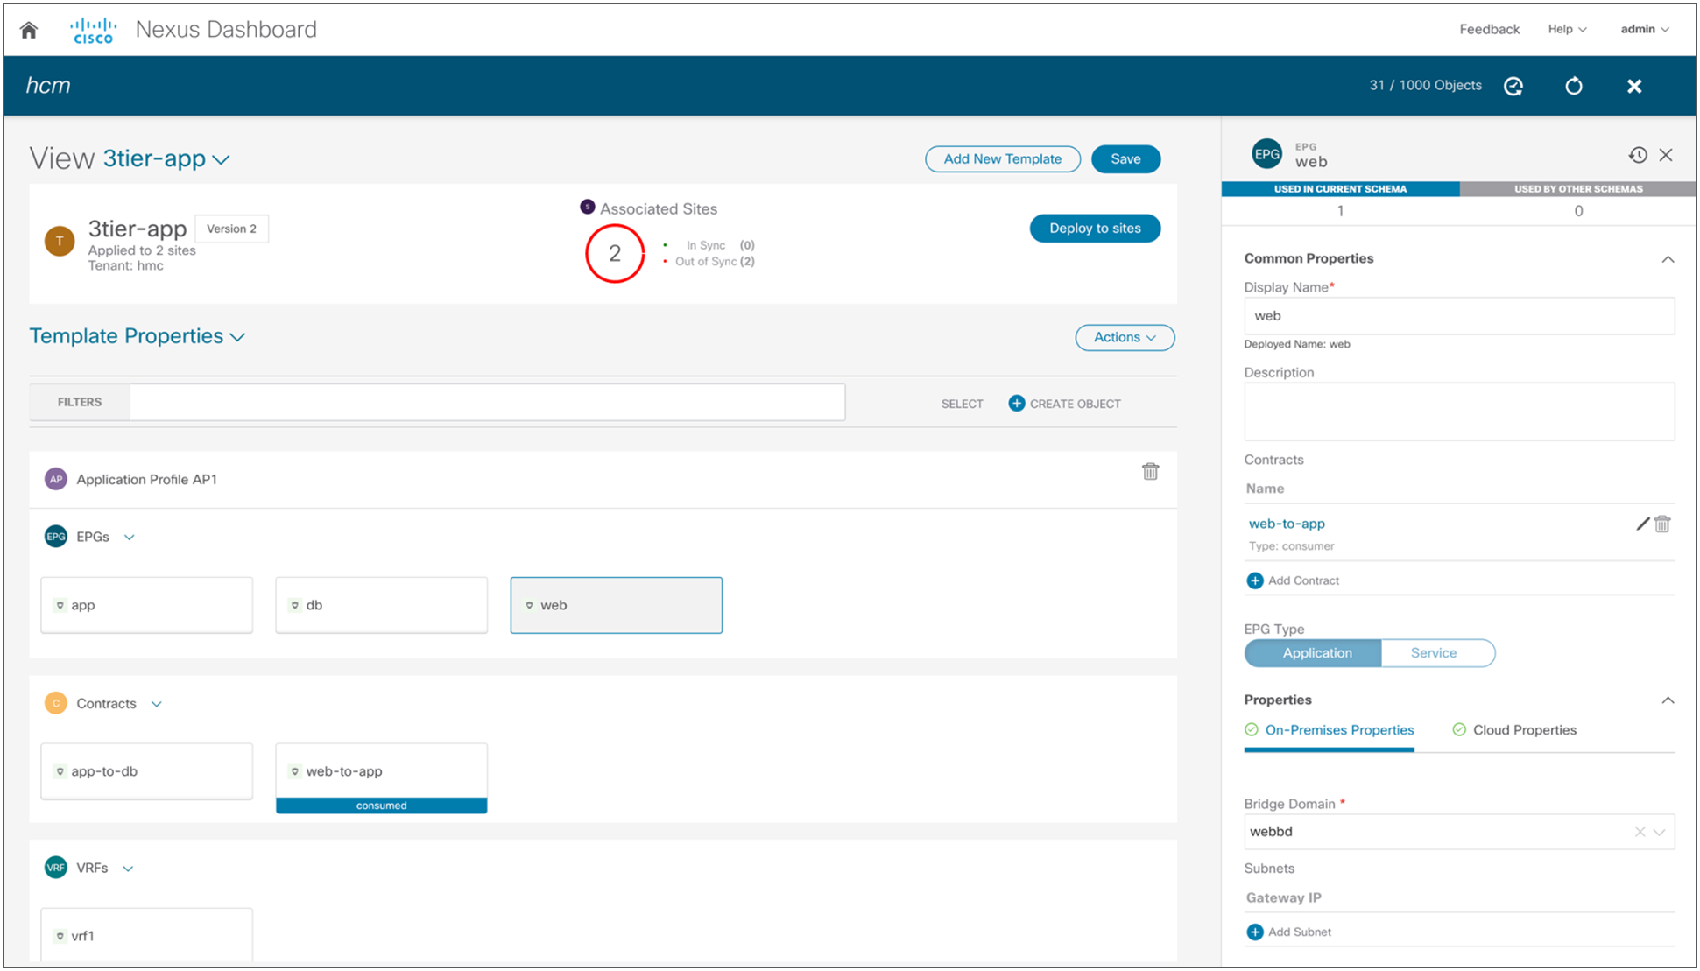Viewport: 1700px width, 971px height.
Task: Click the shield icon on vrf1 card
Action: (60, 936)
